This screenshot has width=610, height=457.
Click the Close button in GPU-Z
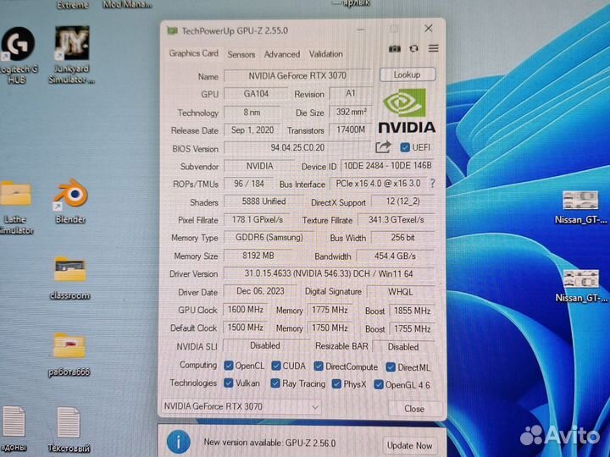coord(414,409)
